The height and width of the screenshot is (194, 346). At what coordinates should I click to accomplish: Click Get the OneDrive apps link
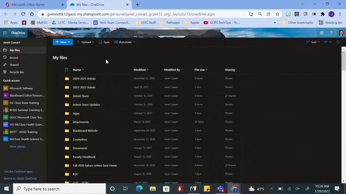click(x=18, y=171)
